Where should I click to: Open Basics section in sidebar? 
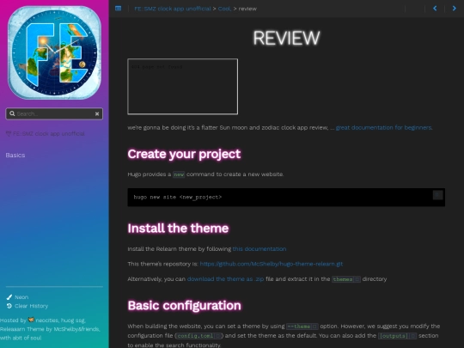pyautogui.click(x=15, y=155)
